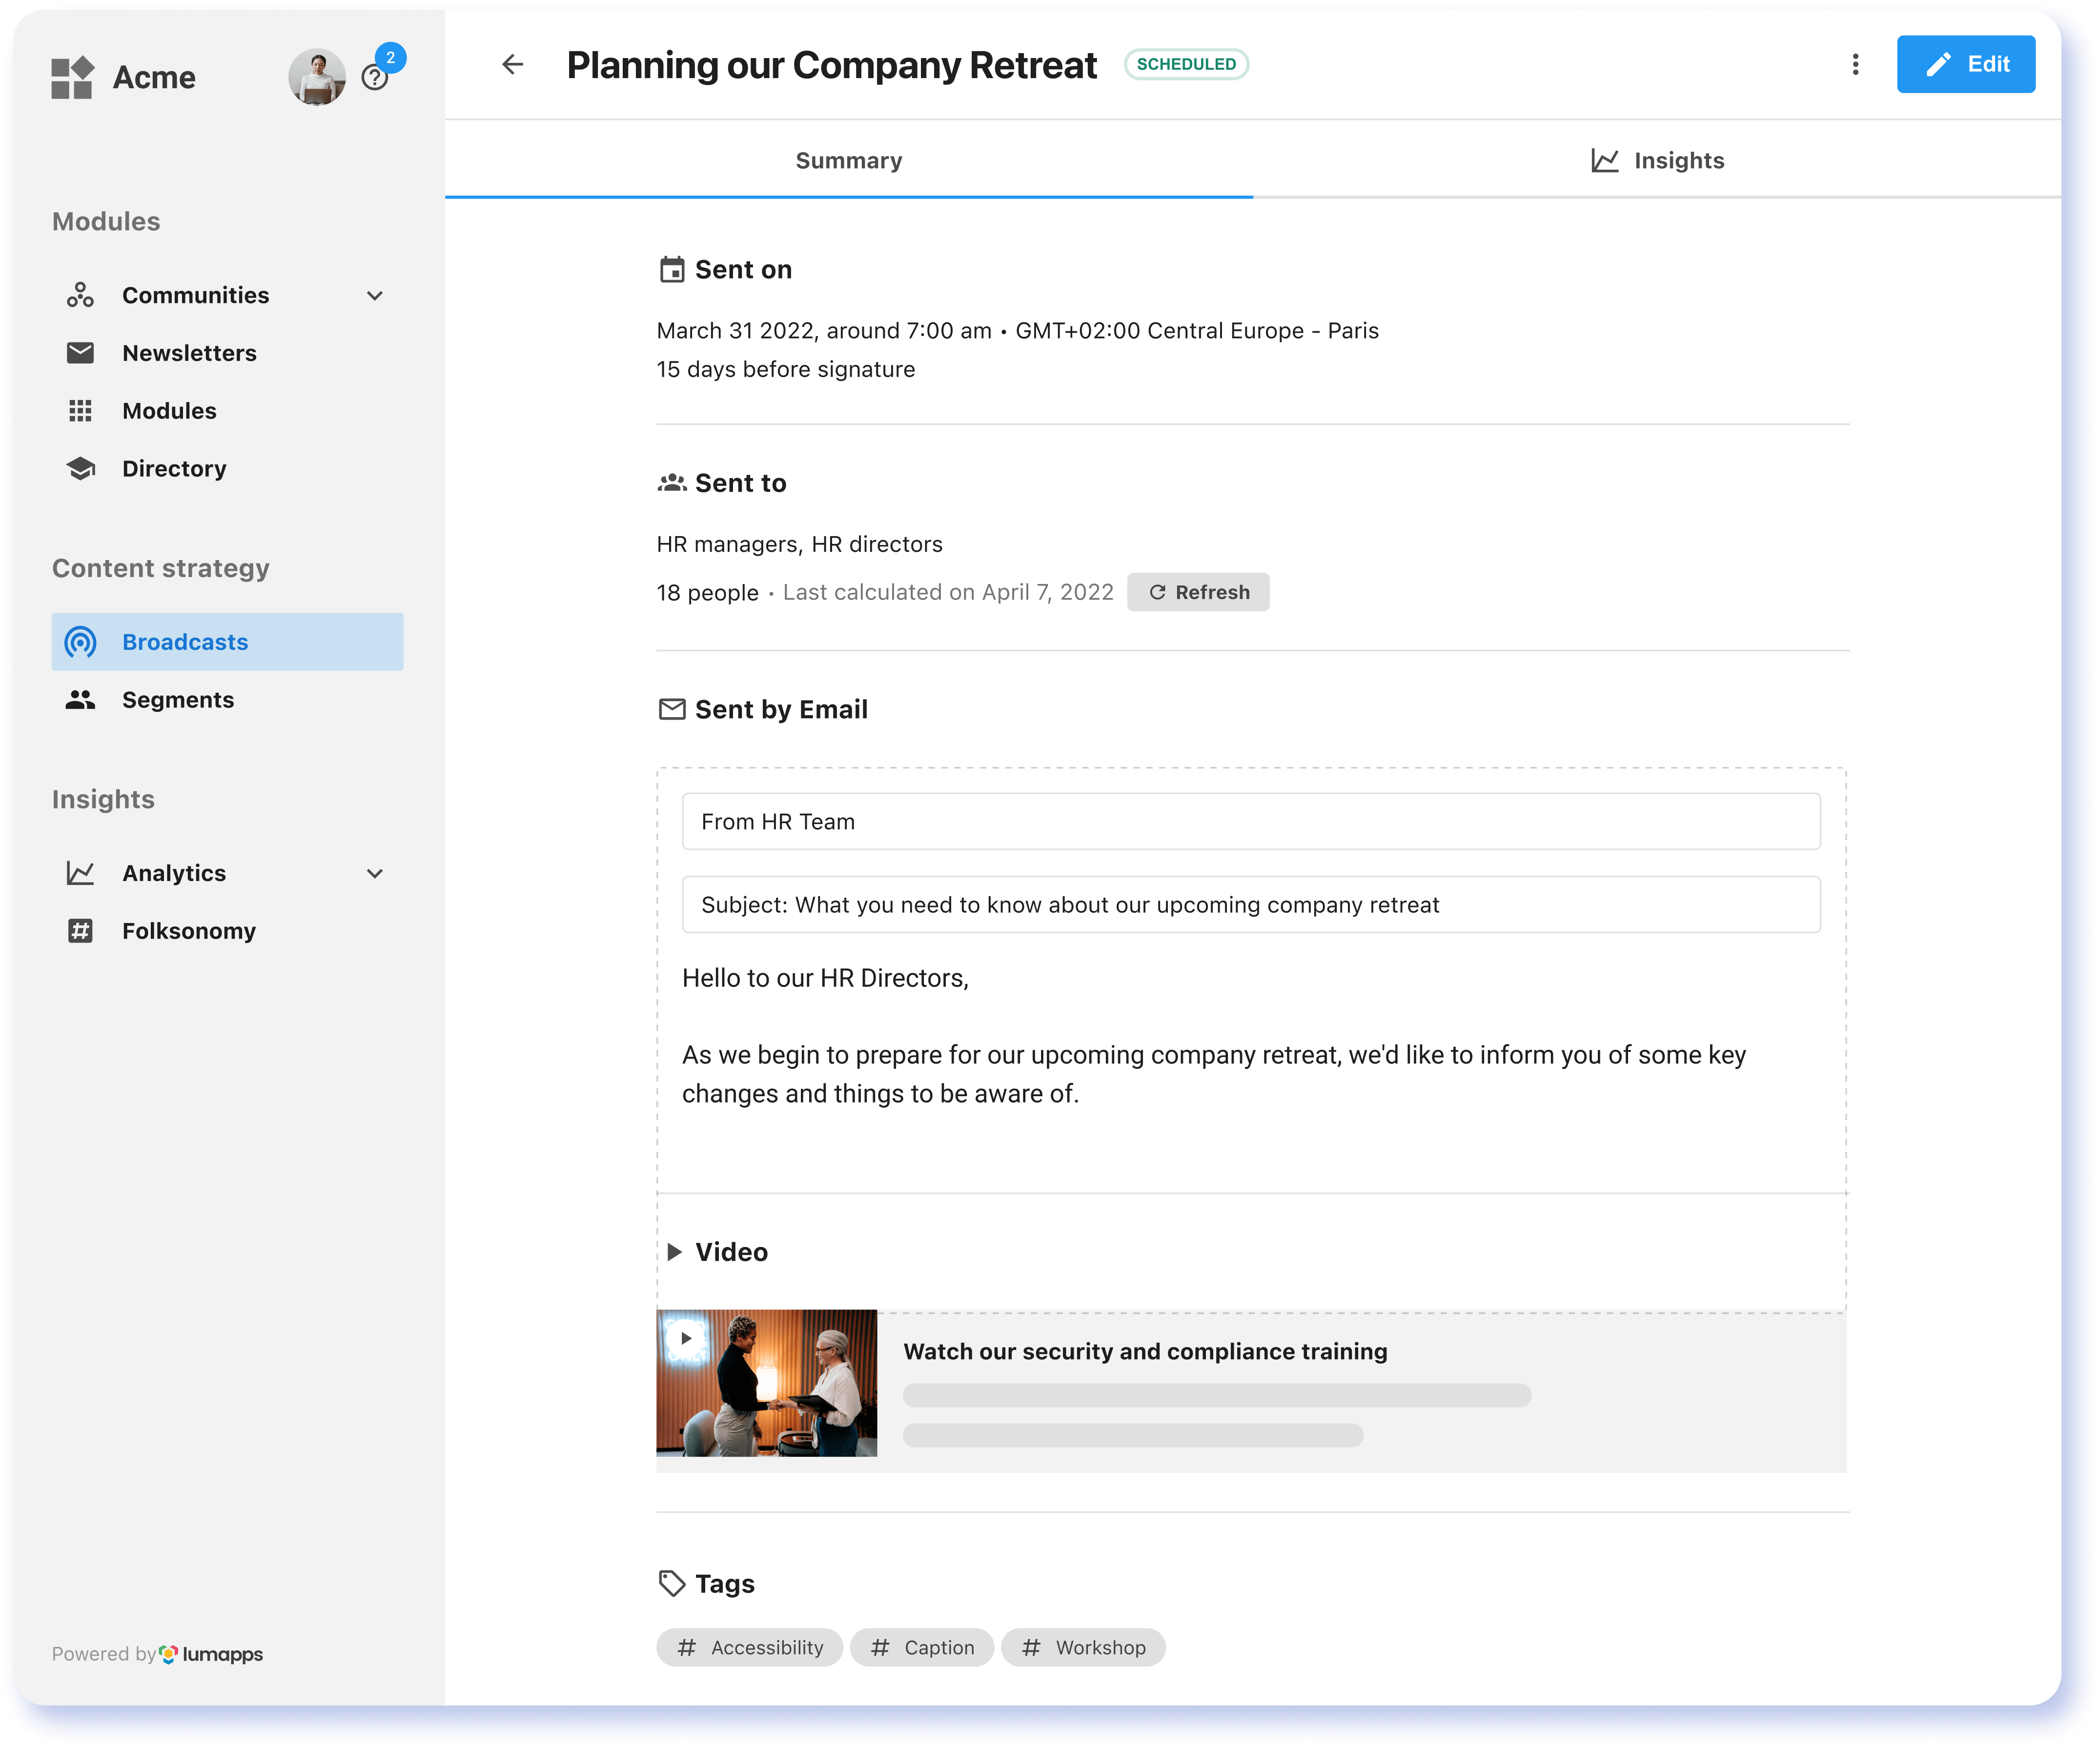Click 'Last calculated on April 7, 2022' text

click(x=948, y=593)
